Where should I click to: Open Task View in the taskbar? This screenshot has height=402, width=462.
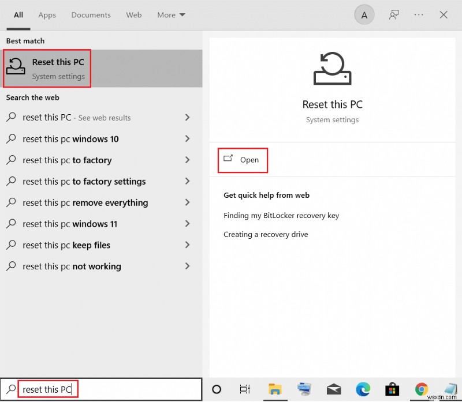pyautogui.click(x=245, y=389)
